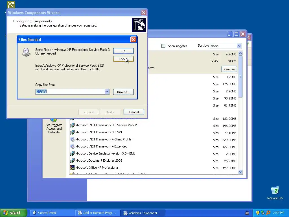Image resolution: width=289 pixels, height=217 pixels.
Task: Open the Start menu
Action: point(13,213)
